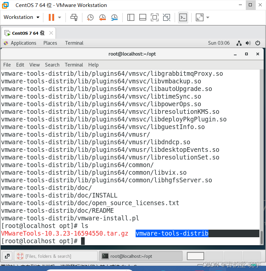Click the libresolutionKMS.so output line
266x271 pixels.
click(x=110, y=112)
